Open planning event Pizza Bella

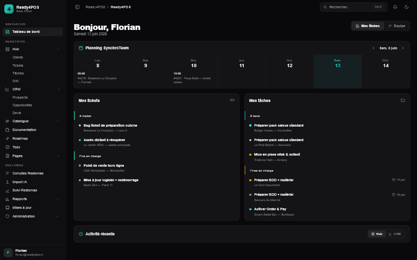tap(193, 78)
